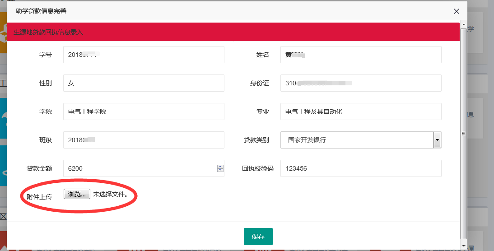Click the dialog scrollbar's down arrow
The image size is (494, 251).
pyautogui.click(x=463, y=246)
